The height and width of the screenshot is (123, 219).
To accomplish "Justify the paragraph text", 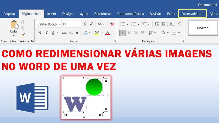I will pos(143,33).
